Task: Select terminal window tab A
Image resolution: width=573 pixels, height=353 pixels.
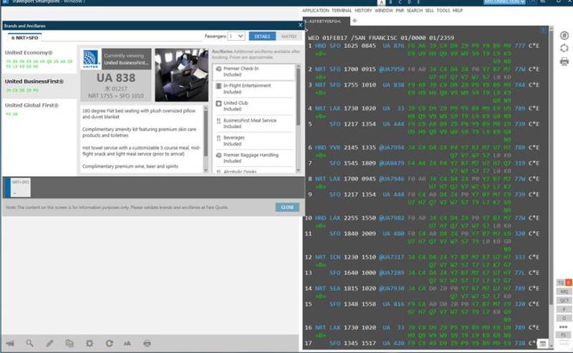Action: 381,2
